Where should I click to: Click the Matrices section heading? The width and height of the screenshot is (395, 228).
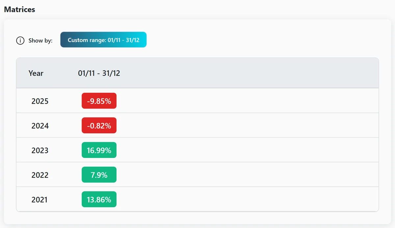point(19,9)
